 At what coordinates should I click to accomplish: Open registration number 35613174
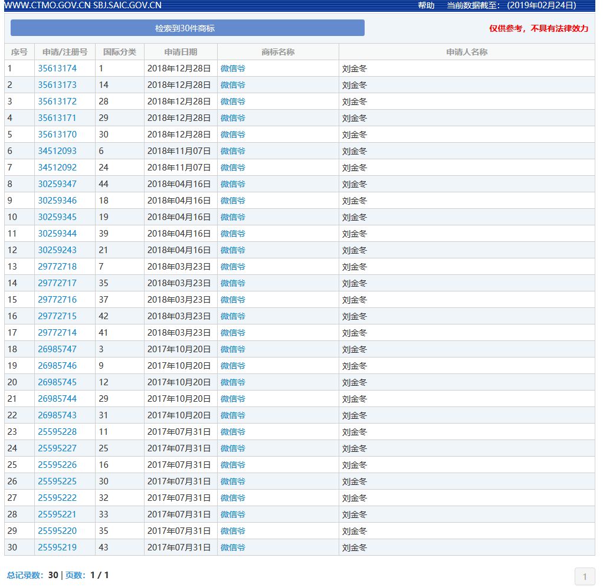57,68
